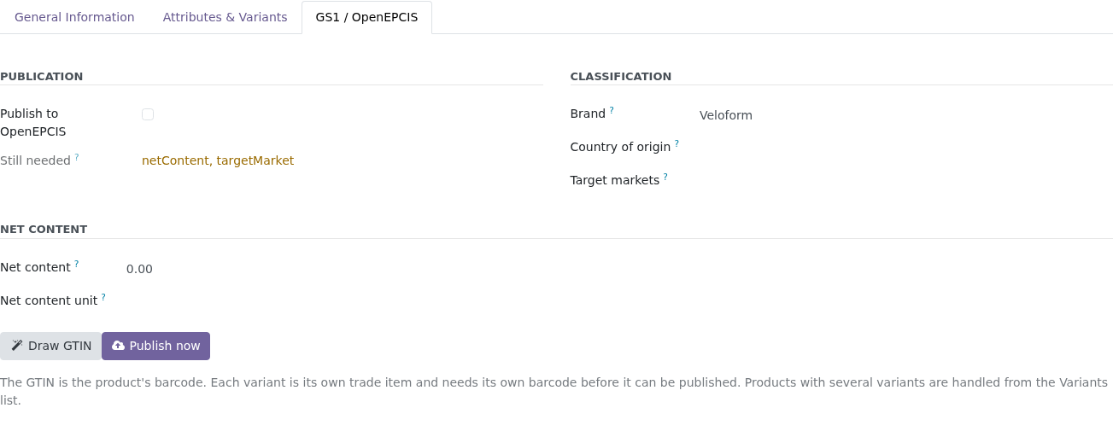
Task: Enable the Publish to OpenEPCIS checkbox
Action: pyautogui.click(x=148, y=114)
